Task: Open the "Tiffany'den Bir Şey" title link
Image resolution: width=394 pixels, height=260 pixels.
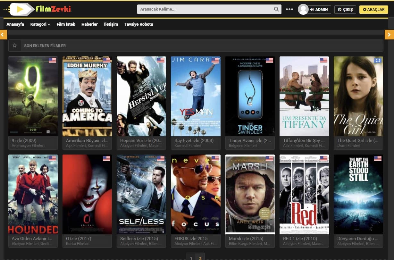Action: (304, 140)
